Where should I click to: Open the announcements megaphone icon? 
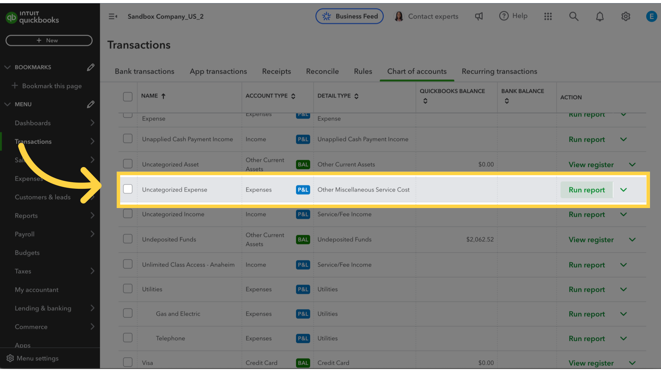(x=479, y=16)
